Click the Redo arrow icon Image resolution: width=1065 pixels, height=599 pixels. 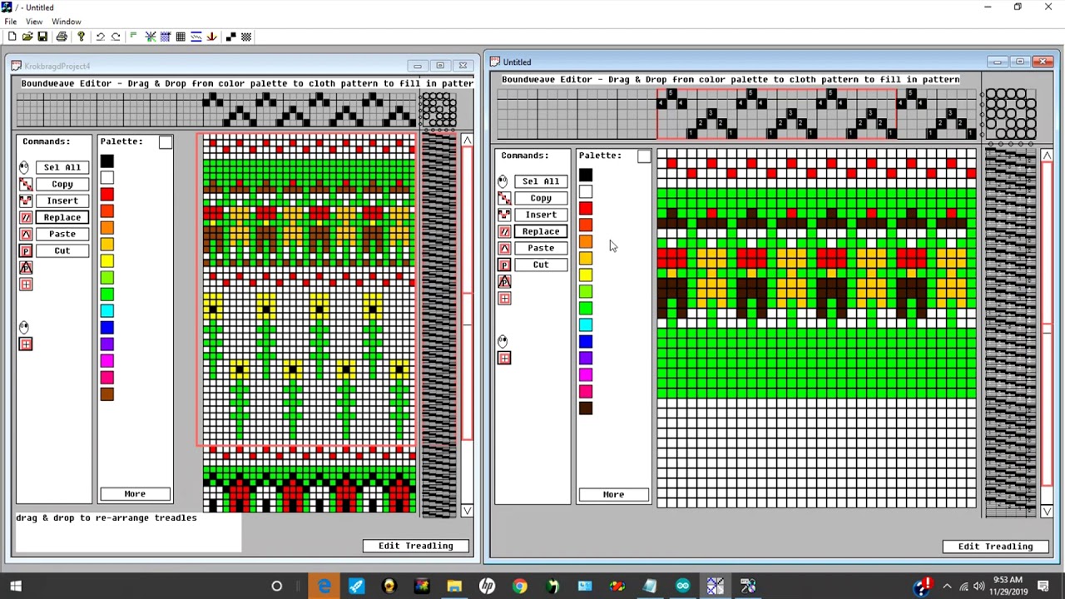(x=116, y=37)
